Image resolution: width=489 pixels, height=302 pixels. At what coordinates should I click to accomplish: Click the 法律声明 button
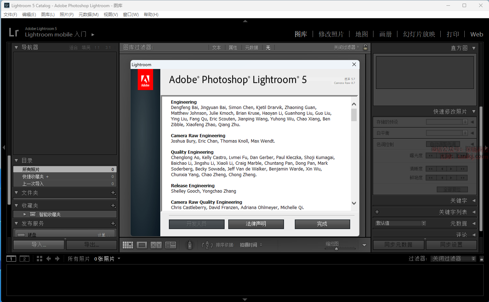[256, 224]
